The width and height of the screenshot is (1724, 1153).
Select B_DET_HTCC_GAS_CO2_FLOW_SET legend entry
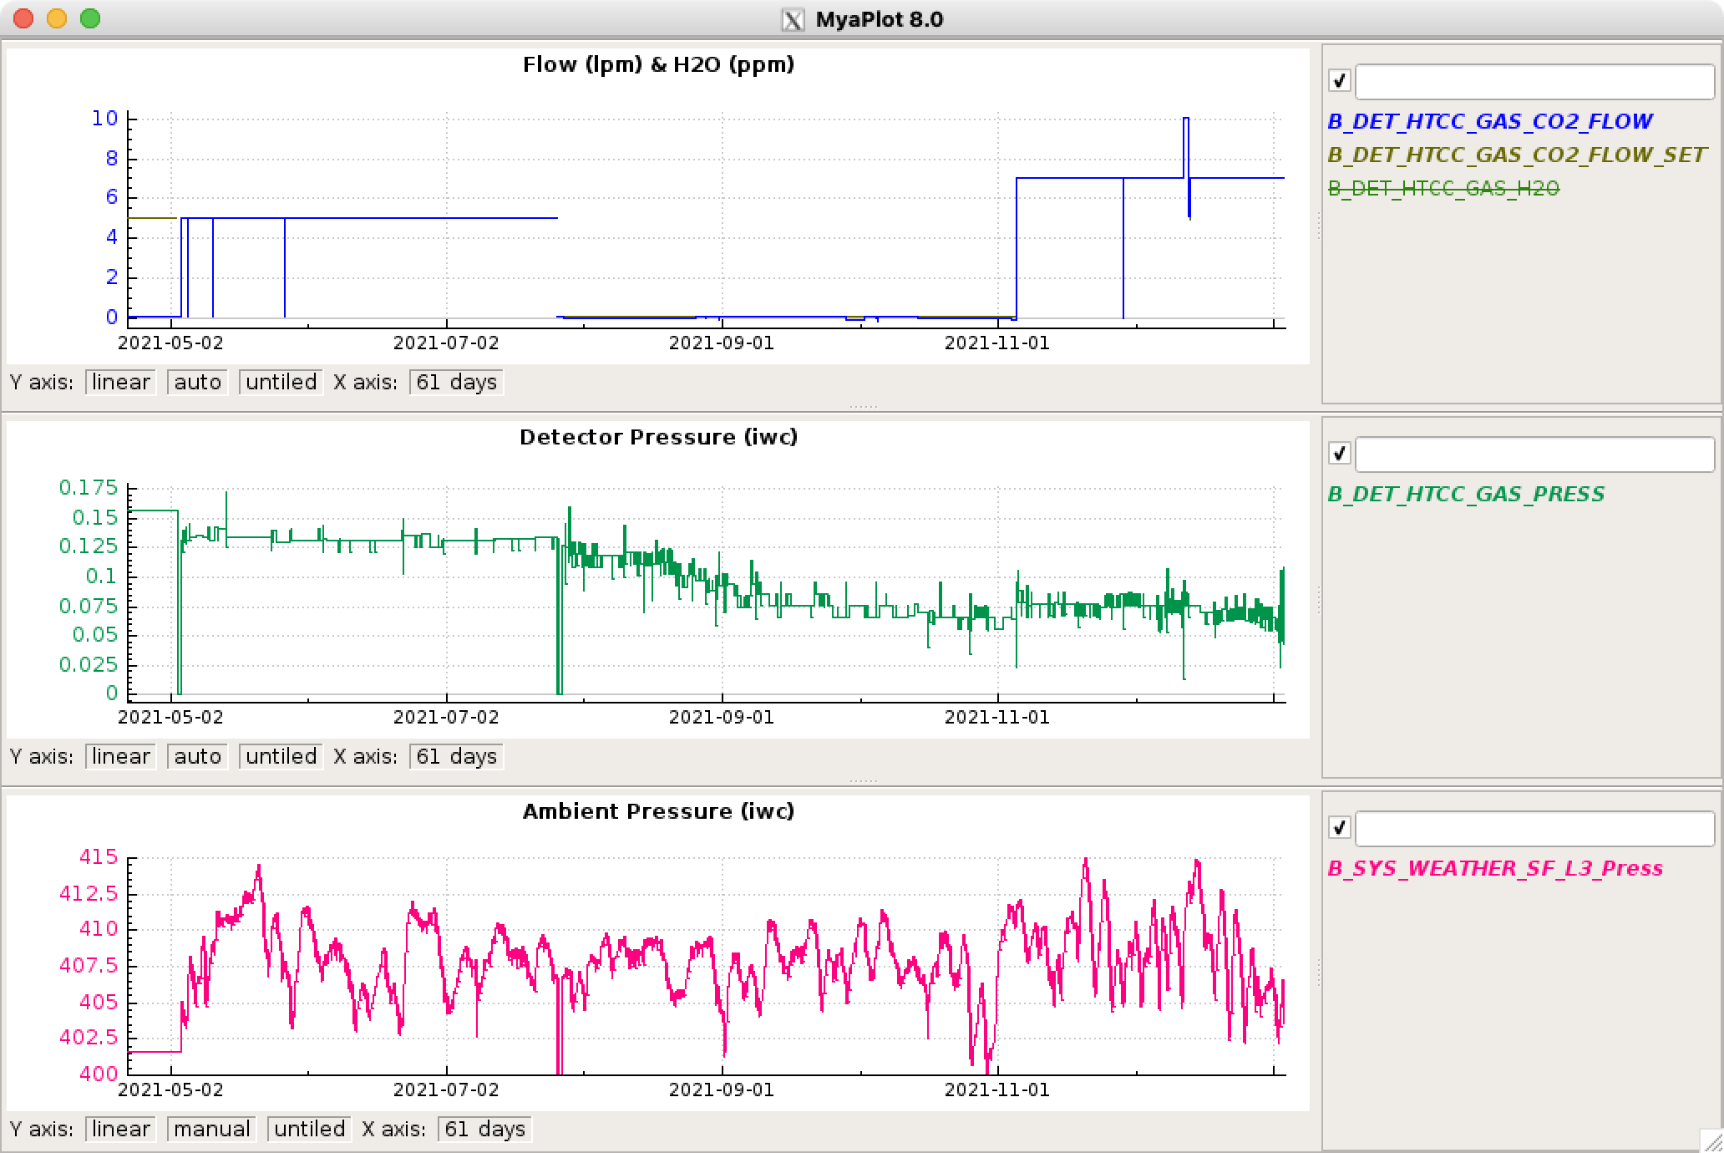[1517, 155]
